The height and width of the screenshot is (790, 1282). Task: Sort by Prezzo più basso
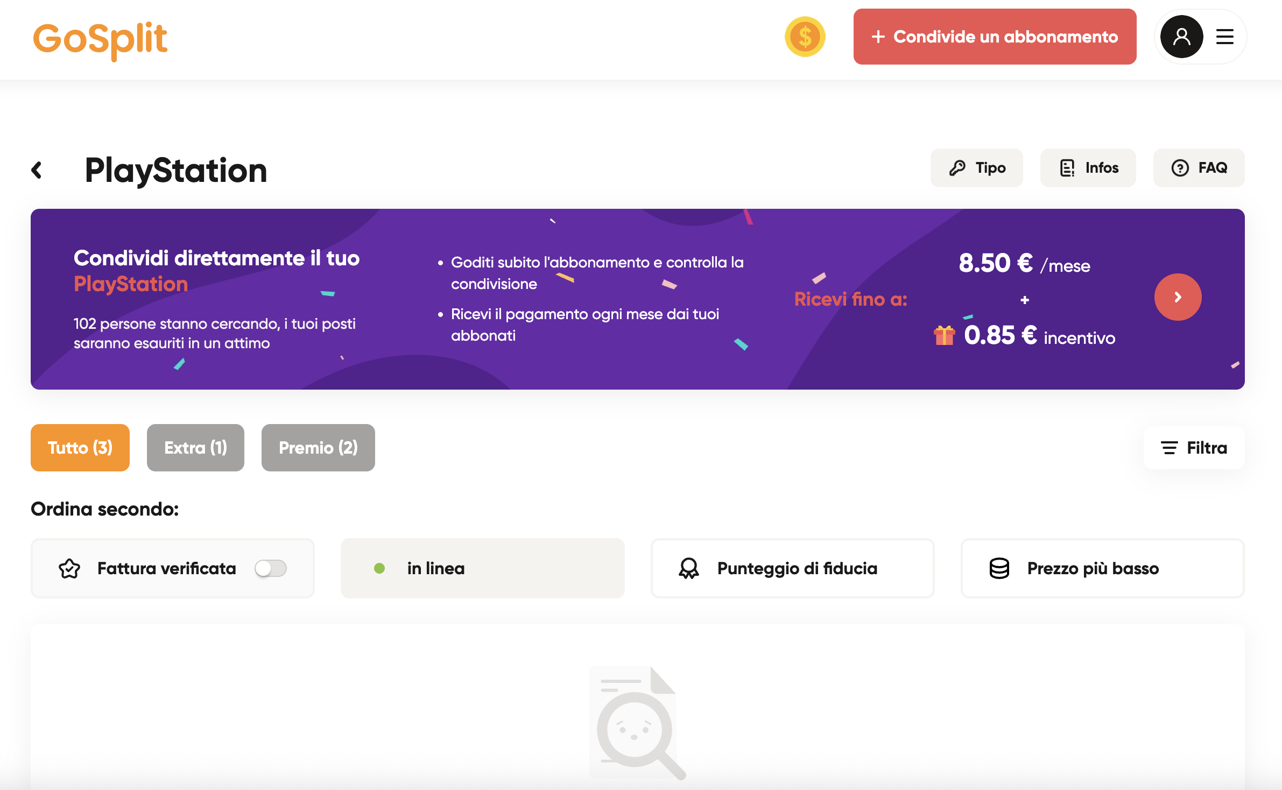tap(1102, 568)
